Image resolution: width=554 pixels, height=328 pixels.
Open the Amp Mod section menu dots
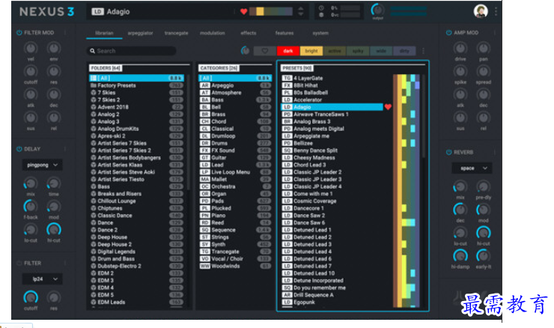(495, 32)
